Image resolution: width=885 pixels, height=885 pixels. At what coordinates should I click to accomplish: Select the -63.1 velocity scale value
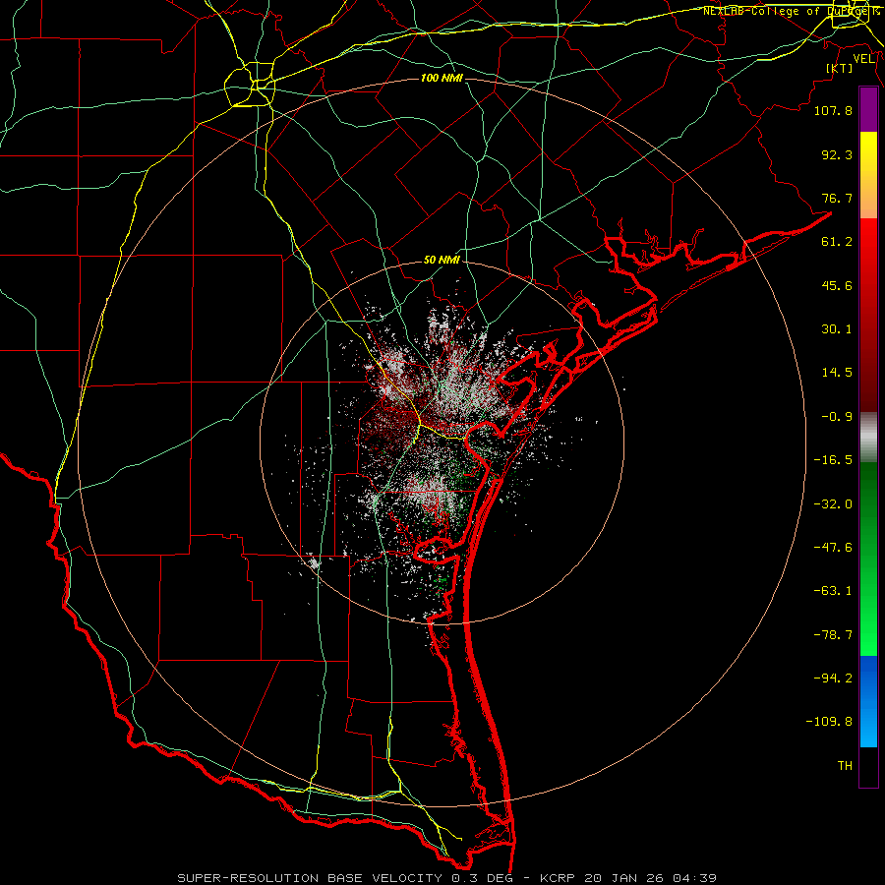pyautogui.click(x=833, y=591)
